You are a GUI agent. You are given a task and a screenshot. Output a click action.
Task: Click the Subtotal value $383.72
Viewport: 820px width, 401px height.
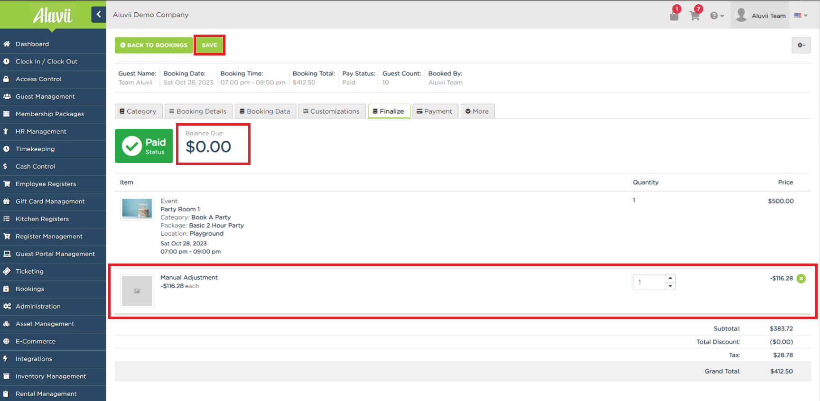[x=781, y=328]
